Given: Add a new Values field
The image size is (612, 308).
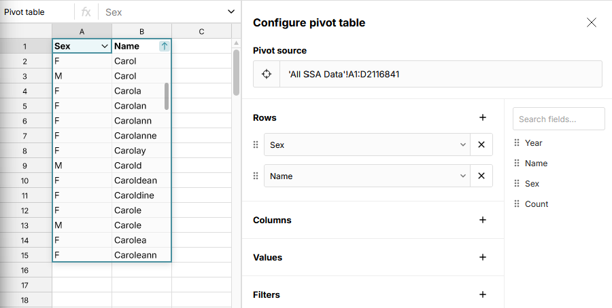Looking at the screenshot, I should (x=483, y=257).
